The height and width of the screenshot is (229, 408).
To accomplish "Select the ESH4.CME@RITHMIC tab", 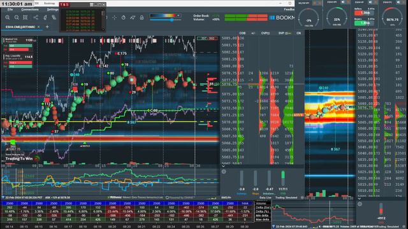I will 20,27.
